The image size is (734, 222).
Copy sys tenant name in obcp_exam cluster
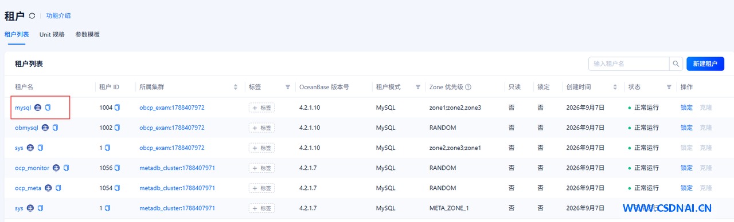(x=41, y=148)
